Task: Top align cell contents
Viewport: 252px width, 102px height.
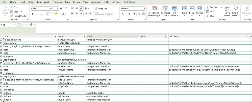Action: [x=72, y=9]
